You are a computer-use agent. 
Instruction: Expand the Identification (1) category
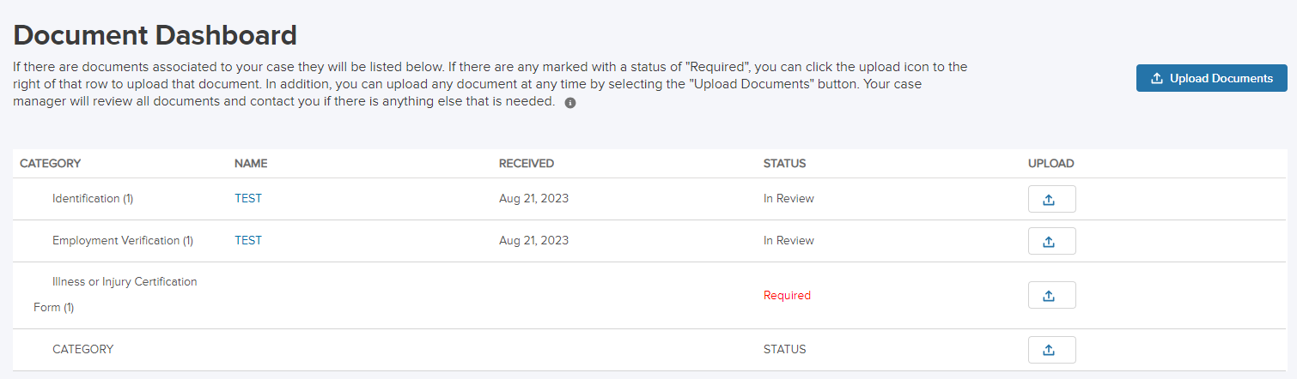click(92, 198)
